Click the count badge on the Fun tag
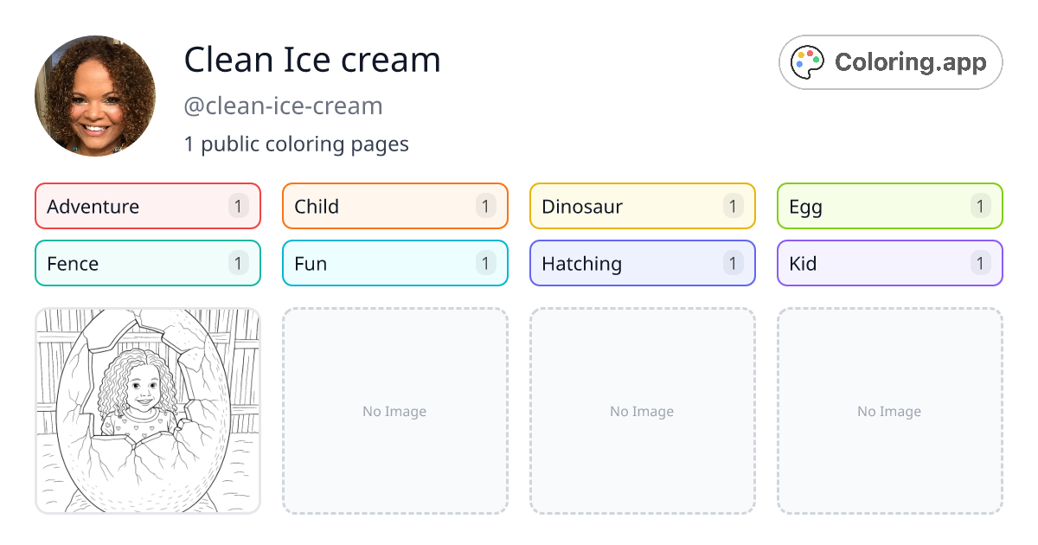Viewport: 1038px width, 545px height. coord(484,263)
